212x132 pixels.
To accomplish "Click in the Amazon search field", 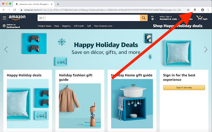I will [x=93, y=18].
